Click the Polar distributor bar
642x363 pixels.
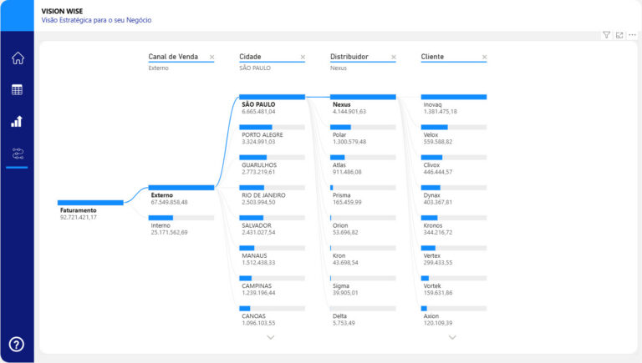362,127
